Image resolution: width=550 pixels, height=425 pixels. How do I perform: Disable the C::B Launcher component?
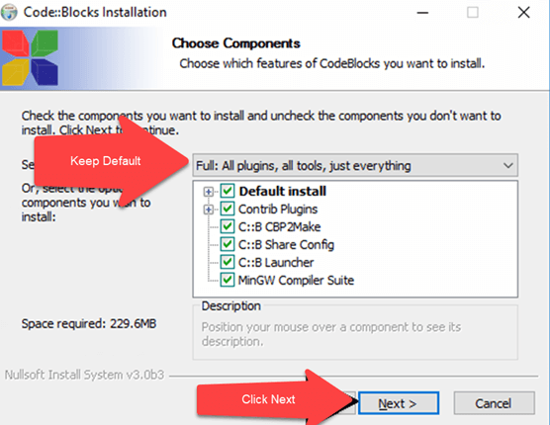(x=228, y=262)
